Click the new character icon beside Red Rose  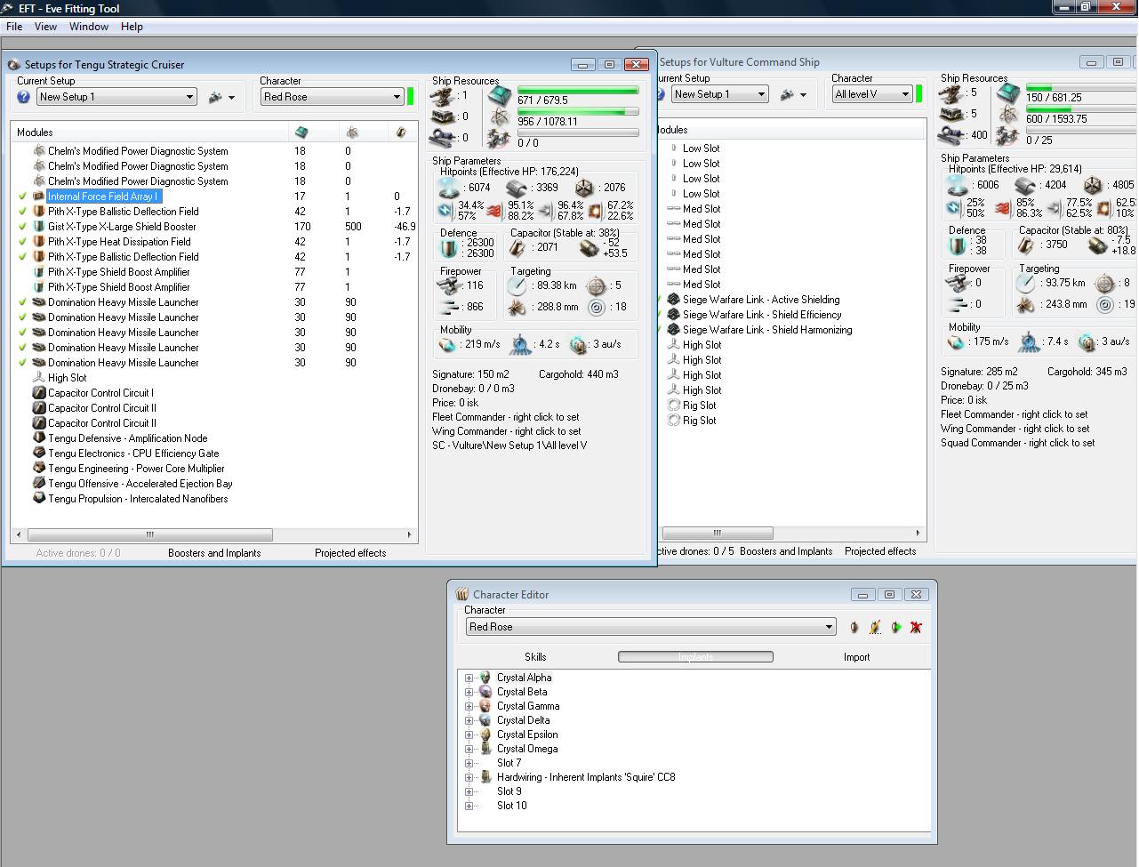pos(854,627)
